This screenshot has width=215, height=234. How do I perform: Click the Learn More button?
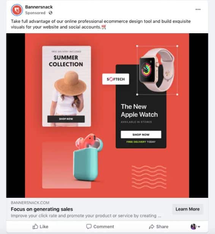click(187, 209)
